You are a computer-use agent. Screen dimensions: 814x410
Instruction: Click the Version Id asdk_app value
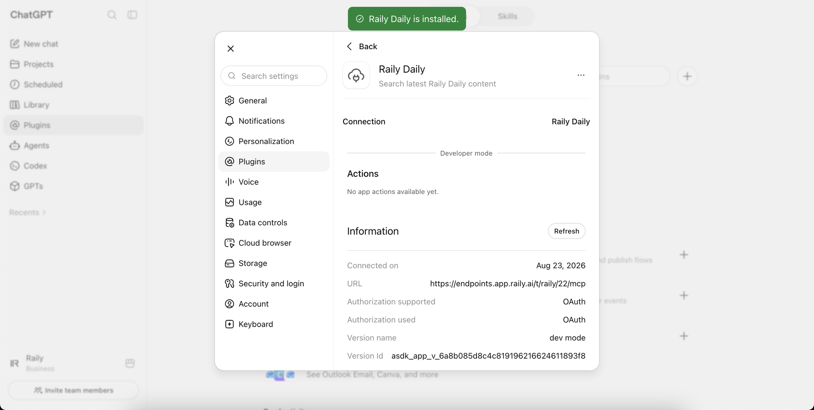(x=488, y=356)
